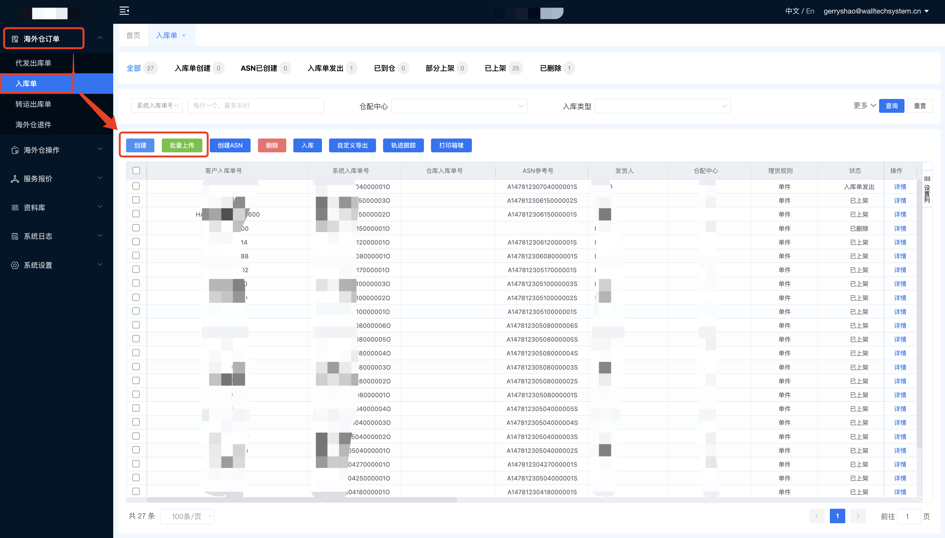Check the row with status 已删除
Screen dimensions: 945x538
pos(136,228)
